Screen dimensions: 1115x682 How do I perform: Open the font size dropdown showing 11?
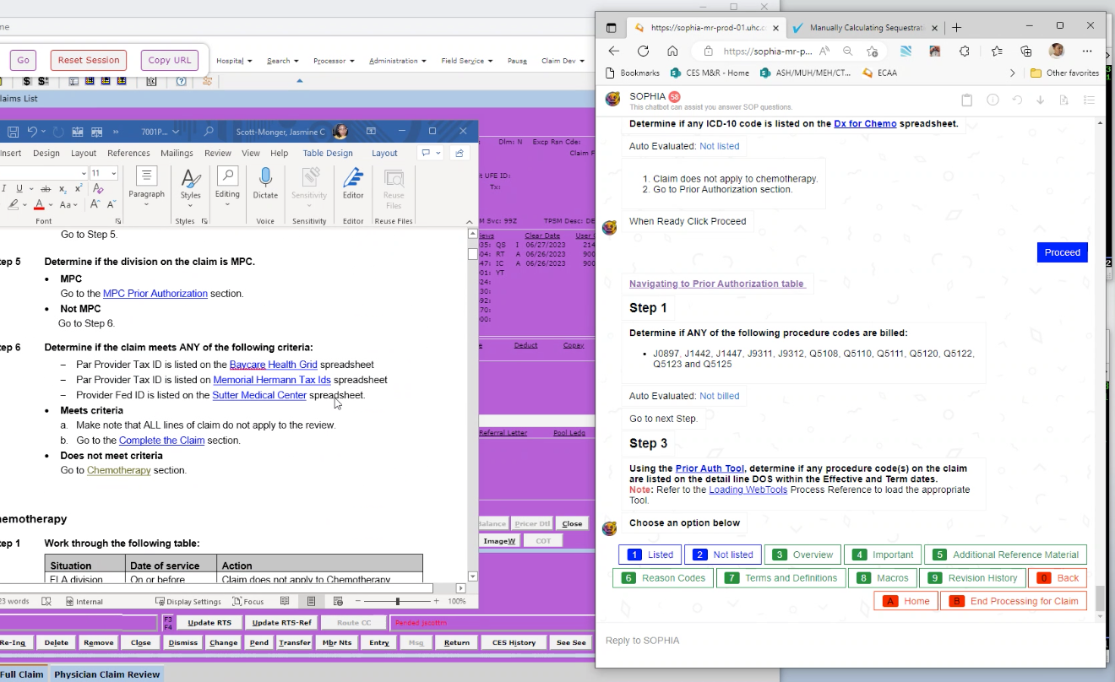click(113, 173)
